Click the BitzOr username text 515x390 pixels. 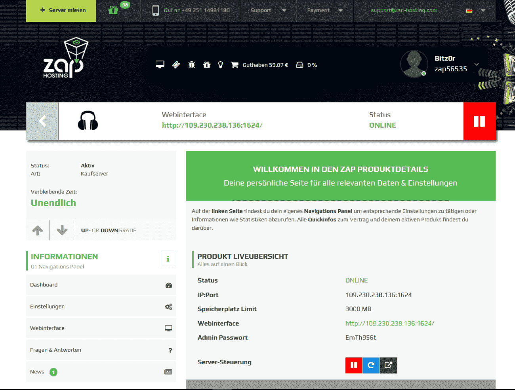pyautogui.click(x=445, y=58)
